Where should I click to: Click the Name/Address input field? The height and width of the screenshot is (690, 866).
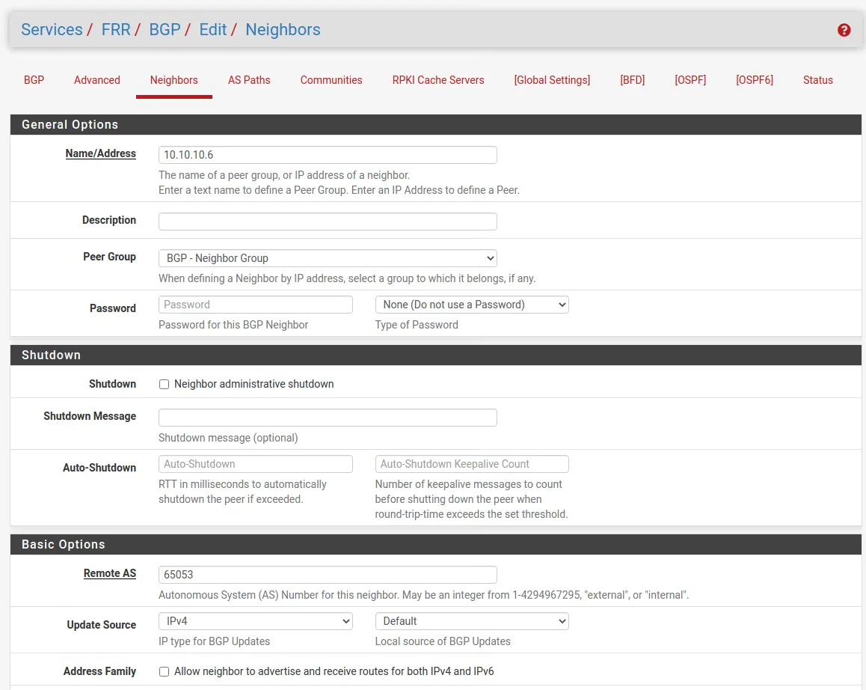point(328,155)
